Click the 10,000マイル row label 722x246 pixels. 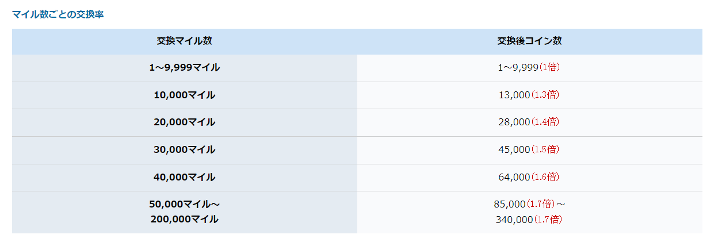pos(185,95)
